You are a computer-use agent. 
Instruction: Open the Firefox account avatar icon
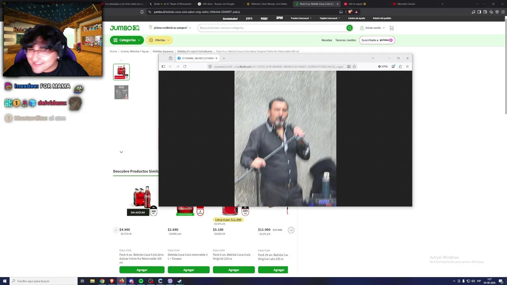click(393, 66)
